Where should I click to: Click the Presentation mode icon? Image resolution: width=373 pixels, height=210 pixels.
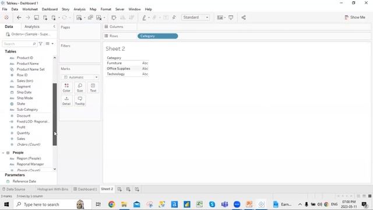[231, 17]
